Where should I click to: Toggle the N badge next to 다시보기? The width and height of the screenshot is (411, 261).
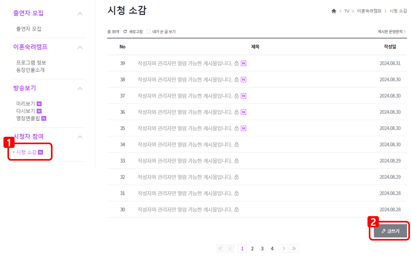pyautogui.click(x=39, y=111)
